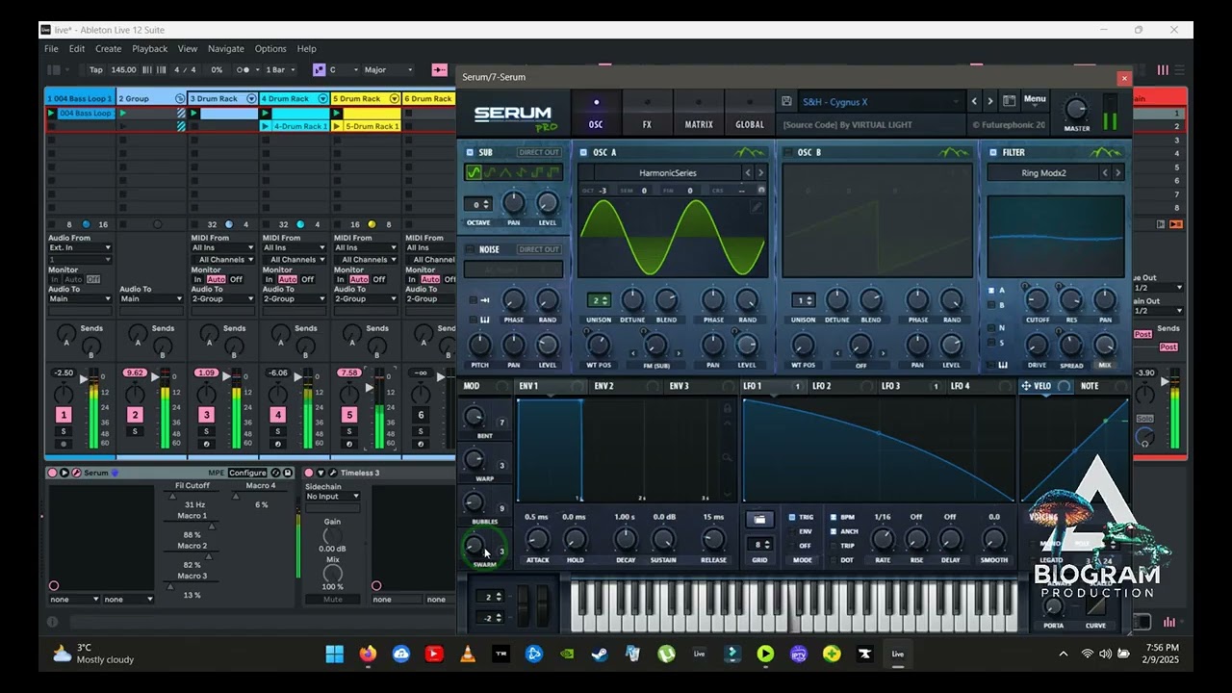Screen dimensions: 1232x693
Task: Adjust the filter CUTOFF knob
Action: [x=1037, y=300]
